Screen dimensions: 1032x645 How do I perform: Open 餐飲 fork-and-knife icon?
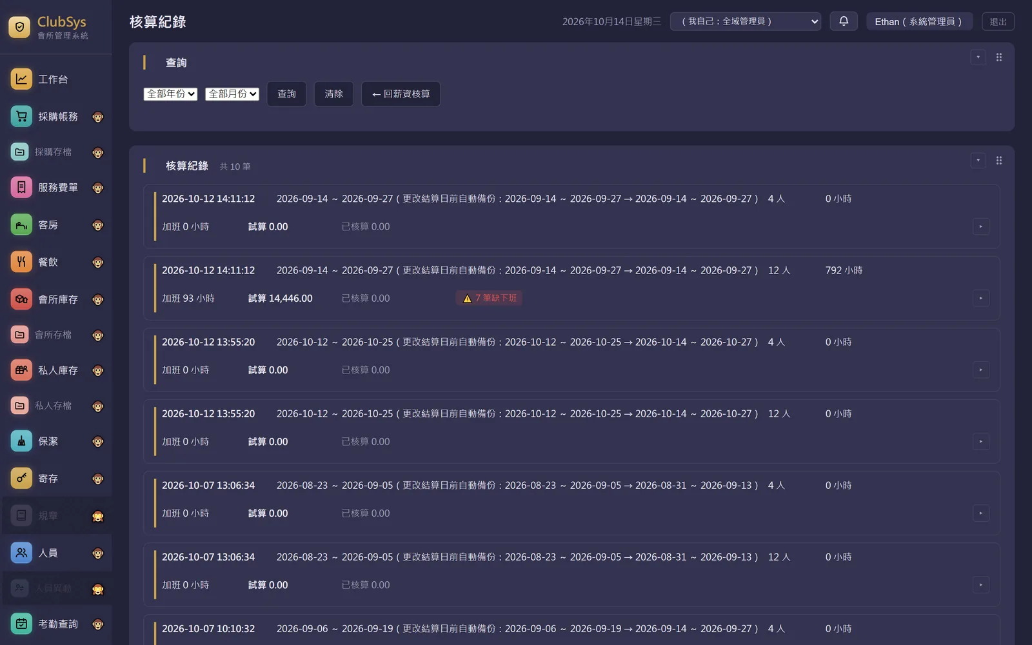tap(21, 262)
